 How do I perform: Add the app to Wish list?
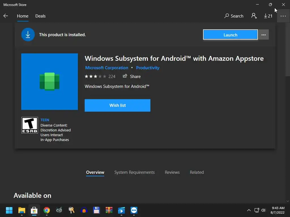(118, 105)
